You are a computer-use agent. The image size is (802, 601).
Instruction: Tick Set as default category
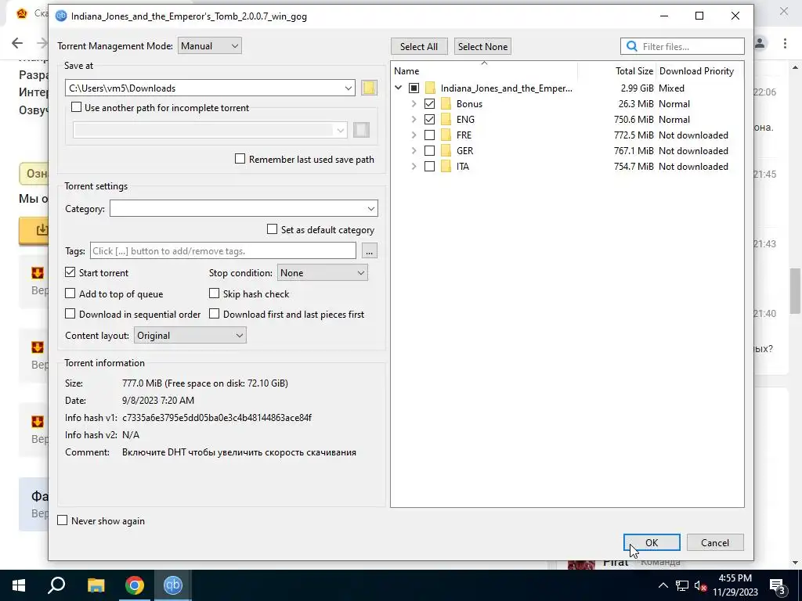(272, 229)
